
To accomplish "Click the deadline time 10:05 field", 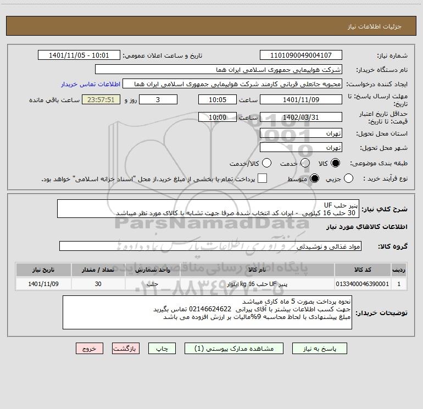I will click(x=218, y=99).
